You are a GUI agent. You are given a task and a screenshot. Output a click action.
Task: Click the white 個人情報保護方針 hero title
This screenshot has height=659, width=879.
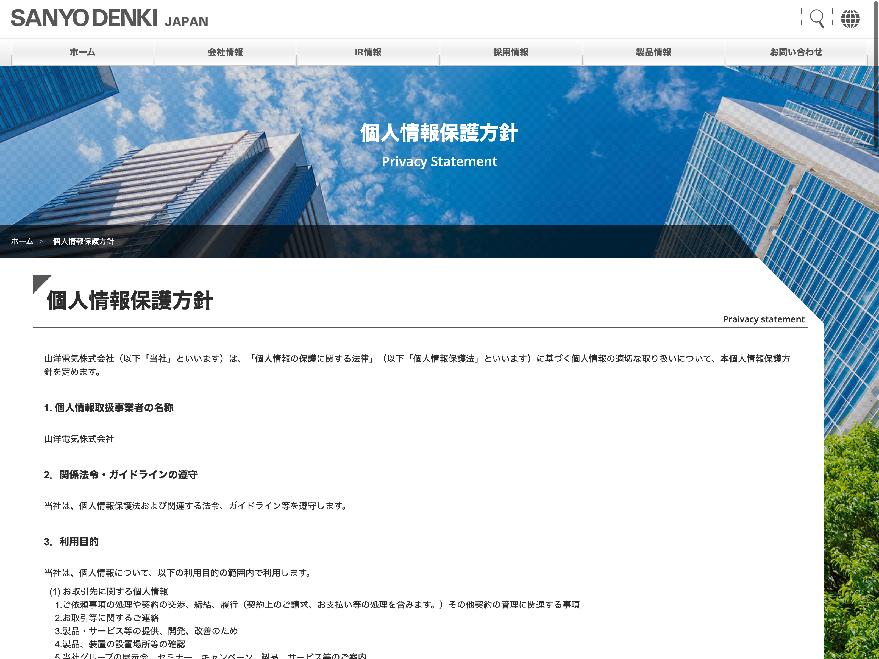pos(439,133)
